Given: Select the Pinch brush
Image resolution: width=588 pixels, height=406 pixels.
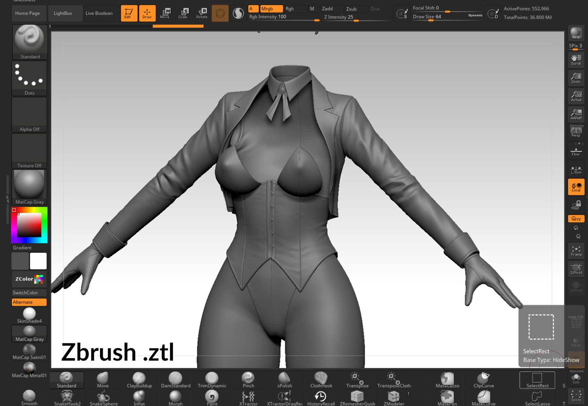Looking at the screenshot, I should tap(248, 380).
